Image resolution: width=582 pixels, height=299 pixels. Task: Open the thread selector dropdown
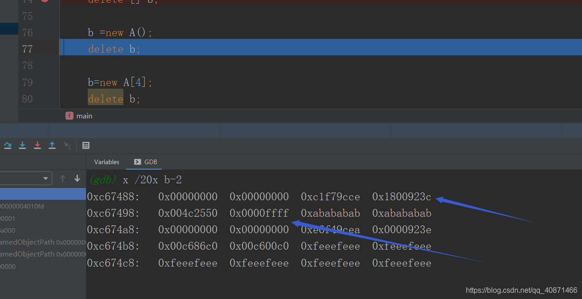tap(26, 178)
